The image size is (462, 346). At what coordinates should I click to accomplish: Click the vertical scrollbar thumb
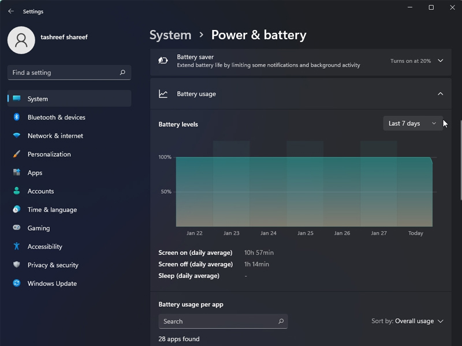(460, 160)
